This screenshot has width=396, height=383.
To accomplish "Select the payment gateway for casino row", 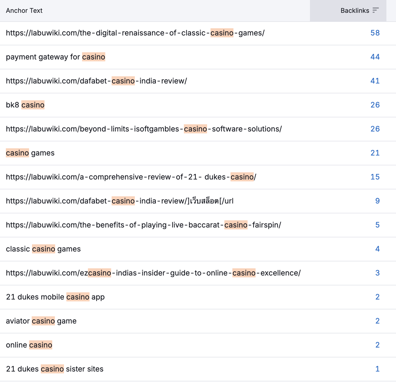I will [56, 57].
